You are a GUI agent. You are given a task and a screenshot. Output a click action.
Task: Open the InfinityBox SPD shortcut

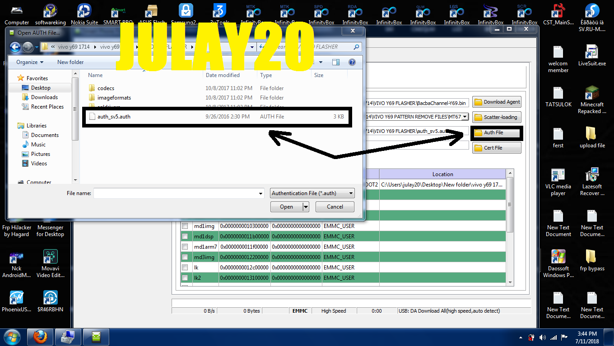[321, 14]
